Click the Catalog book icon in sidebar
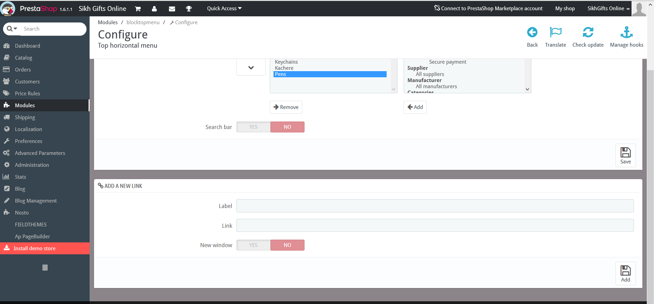This screenshot has width=654, height=304. tap(6, 58)
